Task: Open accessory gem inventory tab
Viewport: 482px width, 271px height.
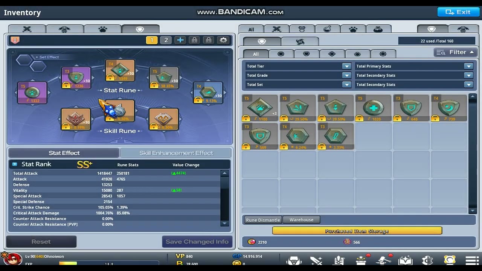Action: [302, 29]
